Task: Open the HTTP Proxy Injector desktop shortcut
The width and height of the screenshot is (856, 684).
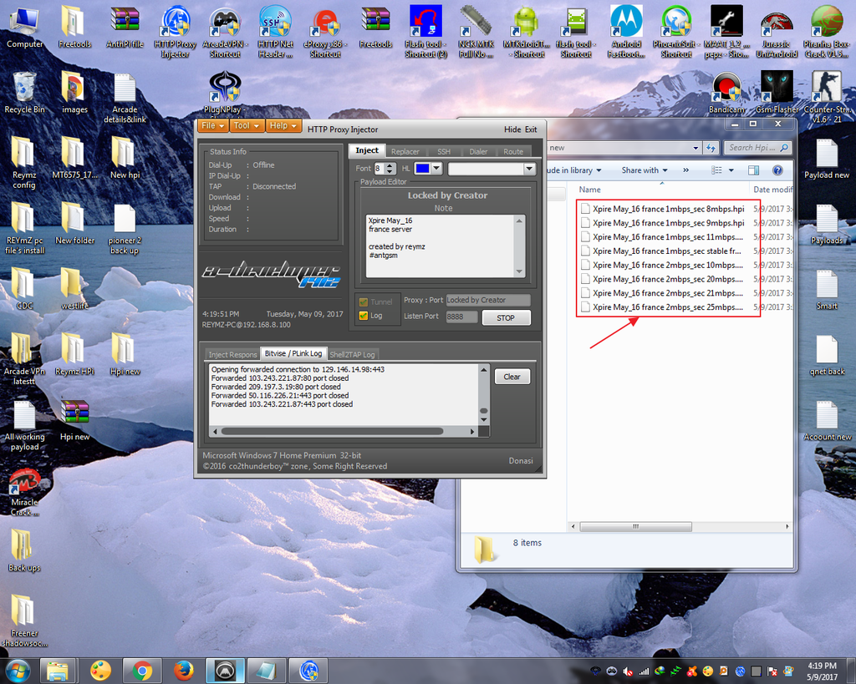Action: click(176, 25)
